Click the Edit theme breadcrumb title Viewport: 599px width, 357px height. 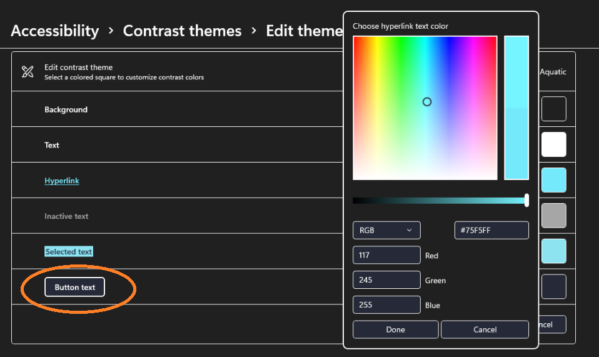click(x=304, y=31)
